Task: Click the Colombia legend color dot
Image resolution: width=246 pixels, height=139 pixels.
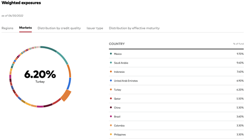Action: pos(111,125)
